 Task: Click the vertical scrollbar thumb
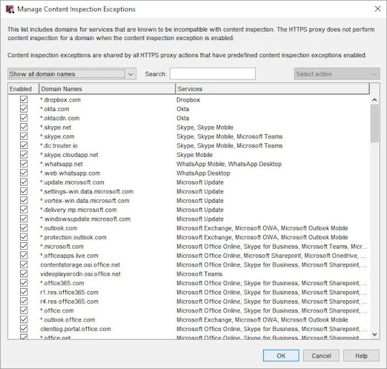pos(374,123)
